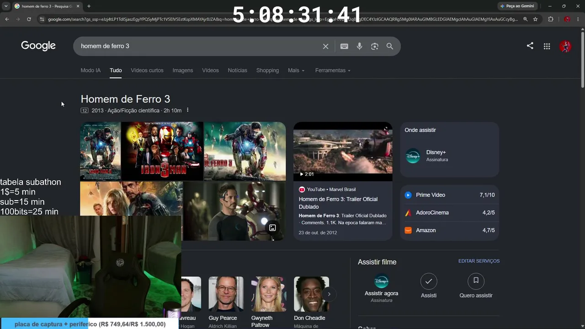Click the 'Peça ao Gemini' button
Screen dimensions: 585x329
pyautogui.click(x=517, y=6)
